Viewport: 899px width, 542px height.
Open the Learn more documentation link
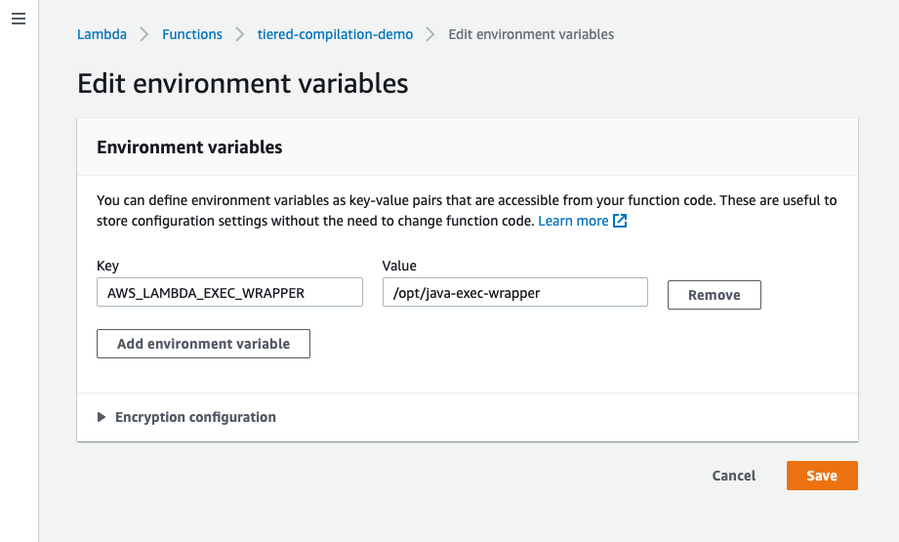pos(573,222)
